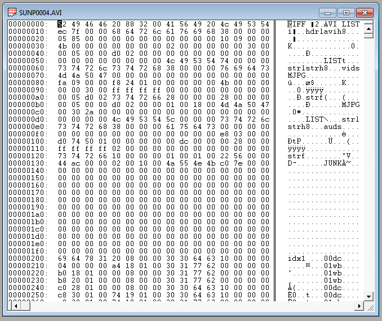Click byte 'c8' at start of row 00000250

click(62, 295)
